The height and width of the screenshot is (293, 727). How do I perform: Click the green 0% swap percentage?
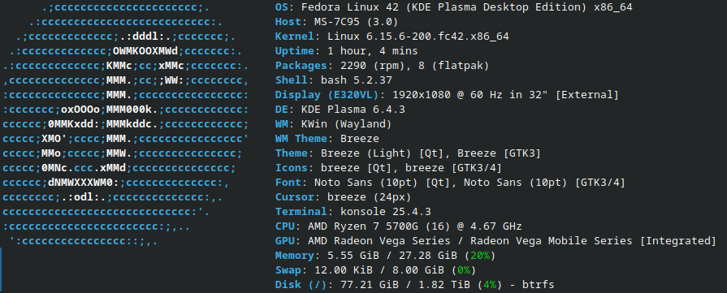[463, 269]
